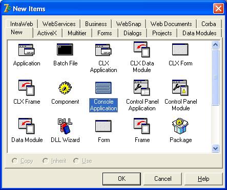
Task: Switch to the Forms tab
Action: coord(105,33)
